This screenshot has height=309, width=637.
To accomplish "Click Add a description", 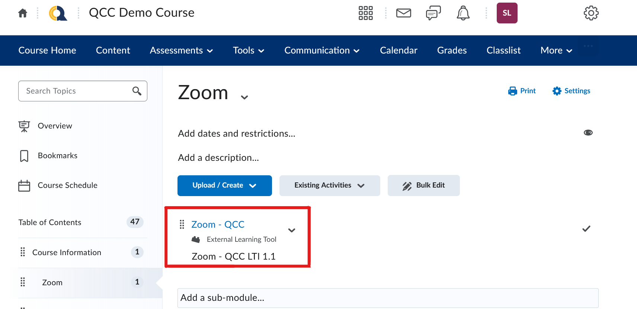I will [218, 157].
